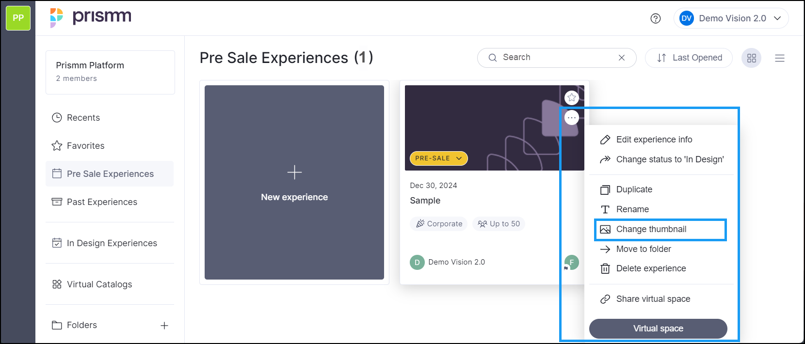The width and height of the screenshot is (805, 344).
Task: Add a new folder with the plus icon
Action: (x=164, y=326)
